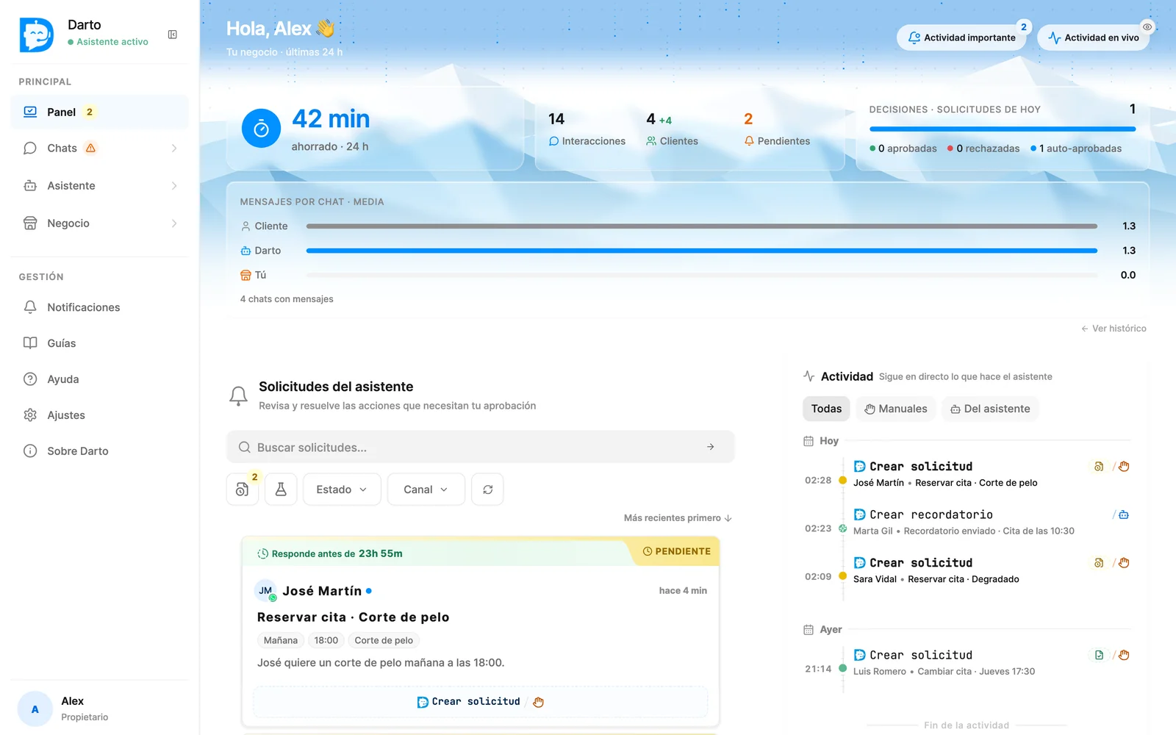Filter activity by Del asistente
Screen dimensions: 1176x735
[x=990, y=409]
